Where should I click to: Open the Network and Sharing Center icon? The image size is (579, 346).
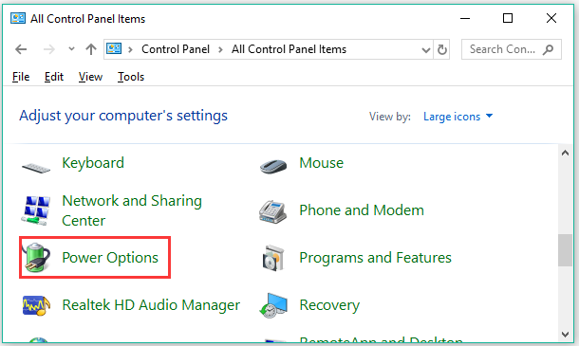[x=35, y=210]
